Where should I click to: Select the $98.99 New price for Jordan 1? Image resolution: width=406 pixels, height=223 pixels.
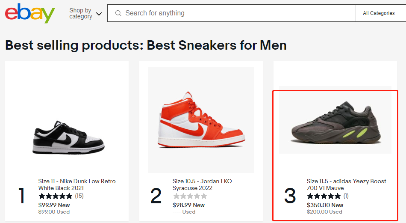(188, 205)
